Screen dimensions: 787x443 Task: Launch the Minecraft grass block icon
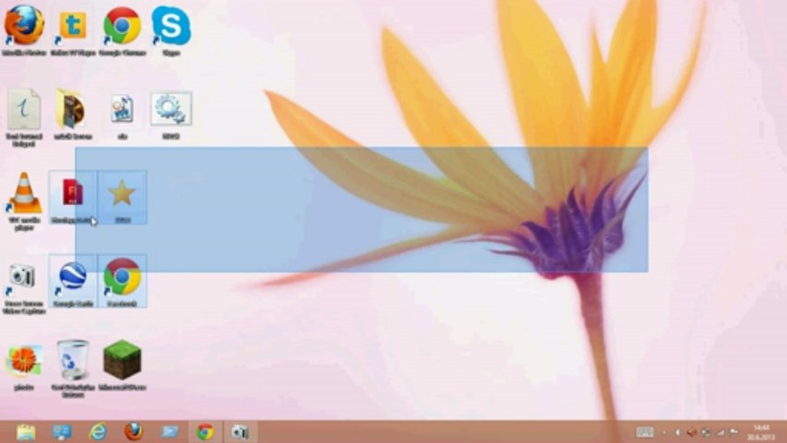tap(122, 360)
